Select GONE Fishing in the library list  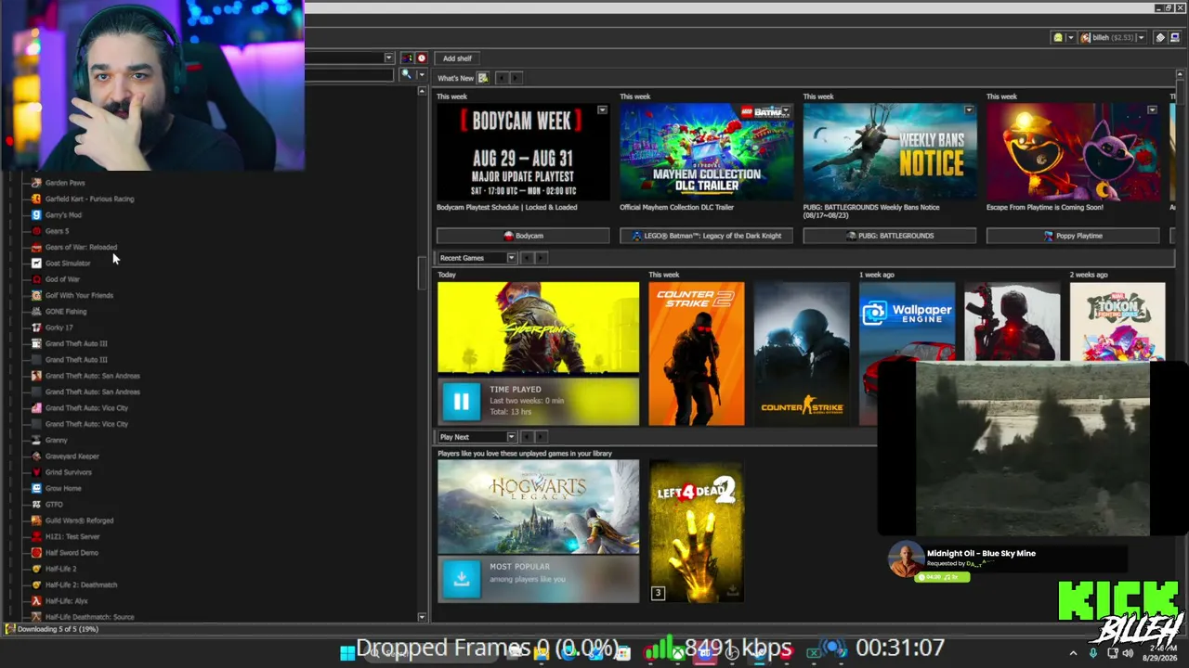(x=66, y=312)
